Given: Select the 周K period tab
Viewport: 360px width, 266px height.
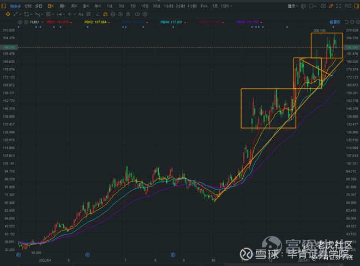Looking at the screenshot, I should pos(62,6).
